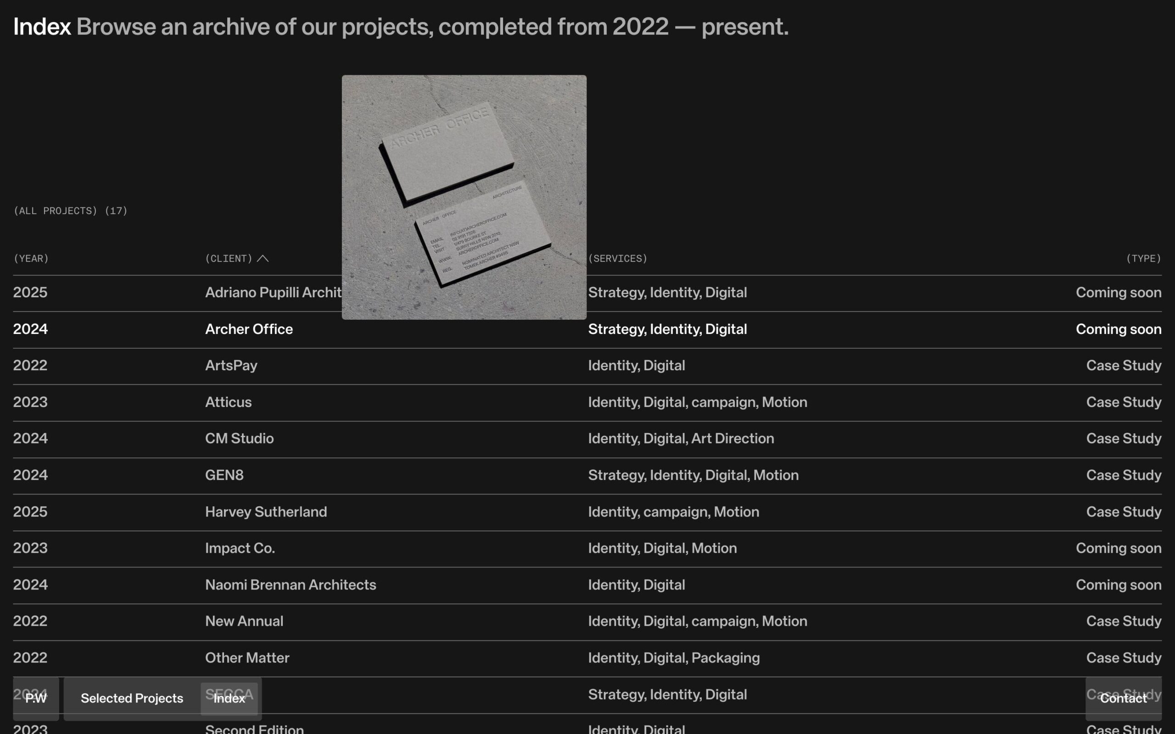The height and width of the screenshot is (734, 1175).
Task: Click the client sort arrow icon
Action: click(263, 258)
